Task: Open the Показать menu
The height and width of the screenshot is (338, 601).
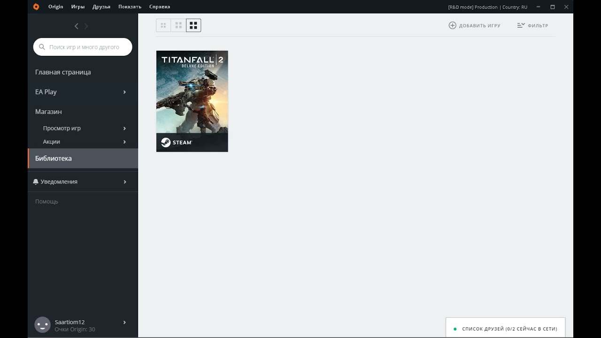Action: [130, 7]
